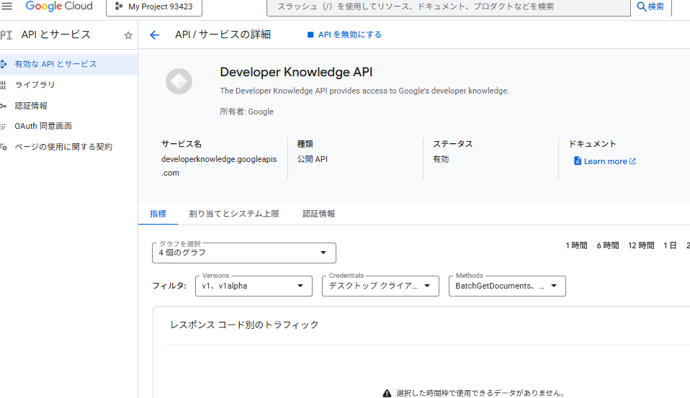690x398 pixels.
Task: Click the Developer Knowledge API heading
Action: [296, 72]
